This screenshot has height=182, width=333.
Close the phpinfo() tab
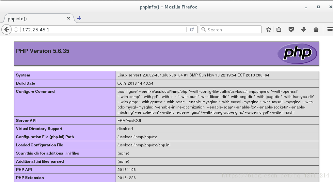[x=68, y=18]
